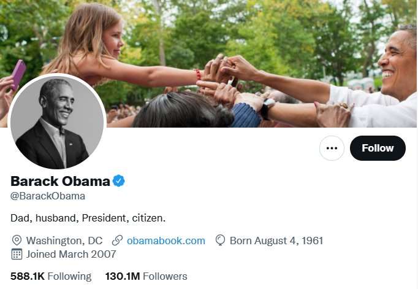Click the pink phone in the header photo

(x=18, y=74)
